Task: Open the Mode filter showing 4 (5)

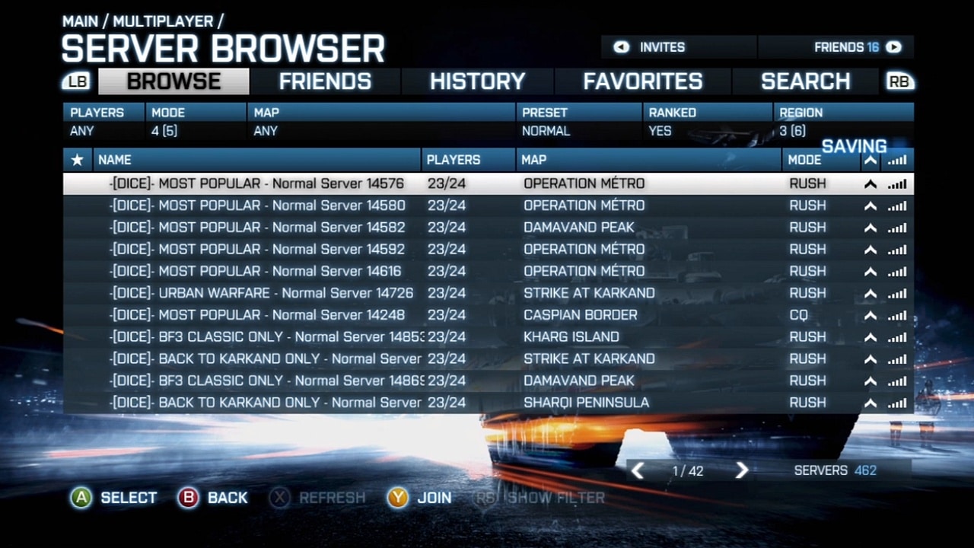Action: (x=196, y=122)
